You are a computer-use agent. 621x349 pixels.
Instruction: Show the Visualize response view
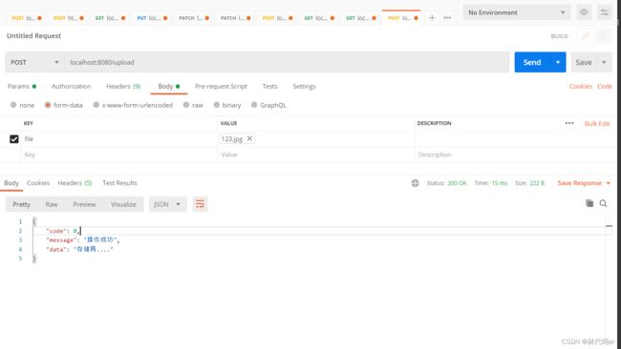point(123,204)
